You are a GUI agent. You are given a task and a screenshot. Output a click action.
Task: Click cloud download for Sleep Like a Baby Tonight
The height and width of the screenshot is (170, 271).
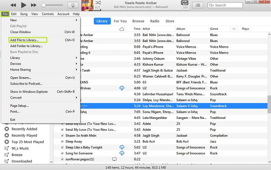coord(122,147)
